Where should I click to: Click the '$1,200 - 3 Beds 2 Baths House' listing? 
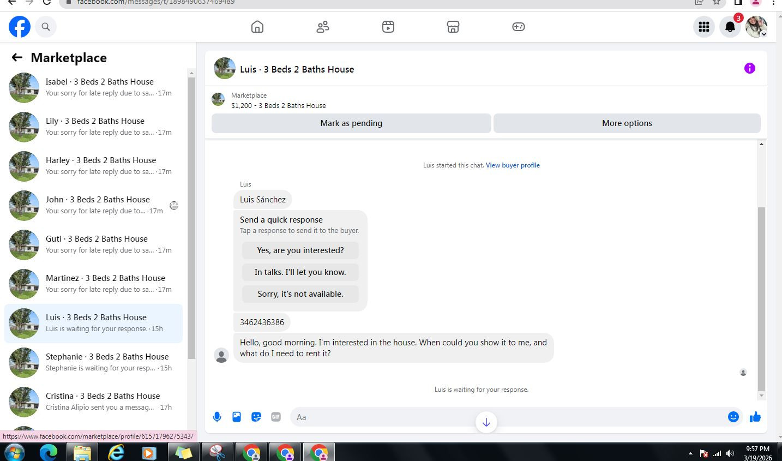click(279, 106)
